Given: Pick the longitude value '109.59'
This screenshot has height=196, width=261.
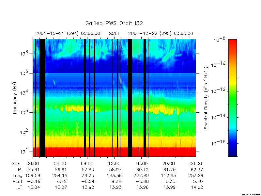Looking at the screenshot, I should point(33,175).
